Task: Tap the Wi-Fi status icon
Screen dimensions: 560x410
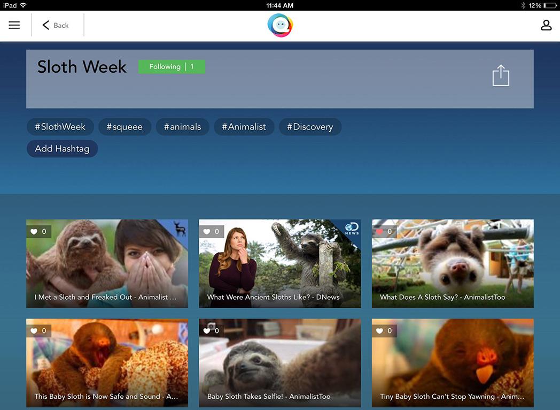Action: [23, 5]
